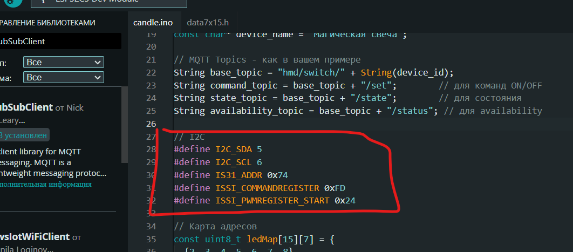The width and height of the screenshot is (573, 252).
Task: Click line number 34 in the gutter
Action: click(x=151, y=226)
